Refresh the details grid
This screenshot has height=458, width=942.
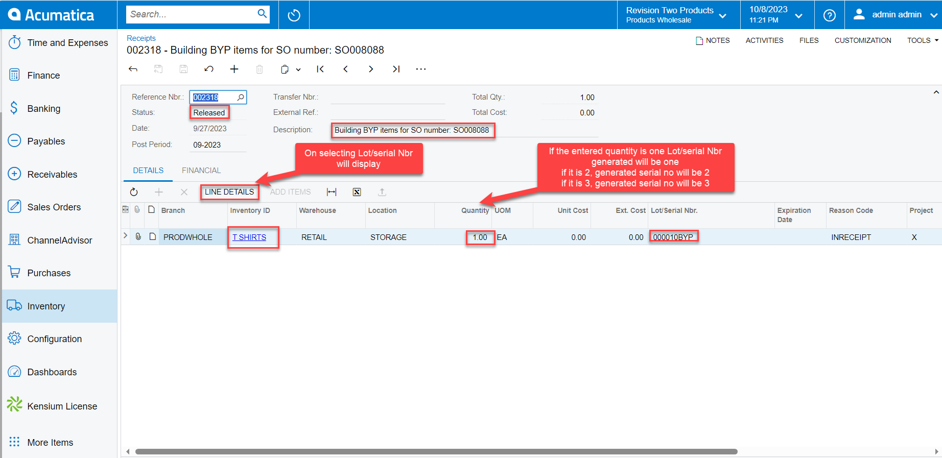coord(134,192)
